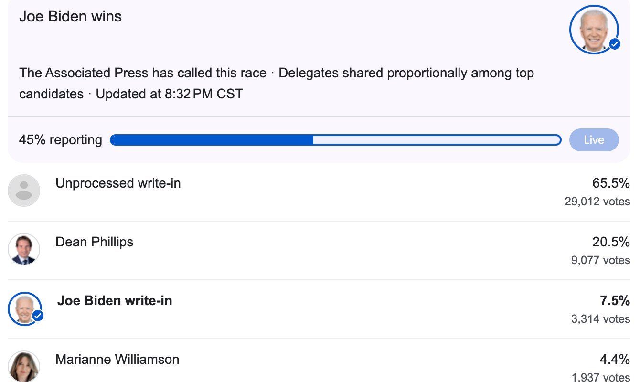640x382 pixels.
Task: Click the gray placeholder avatar for Unprocessed write-in
Action: (x=24, y=191)
